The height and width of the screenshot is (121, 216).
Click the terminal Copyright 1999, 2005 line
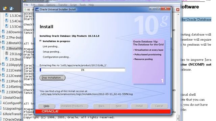[69, 117]
